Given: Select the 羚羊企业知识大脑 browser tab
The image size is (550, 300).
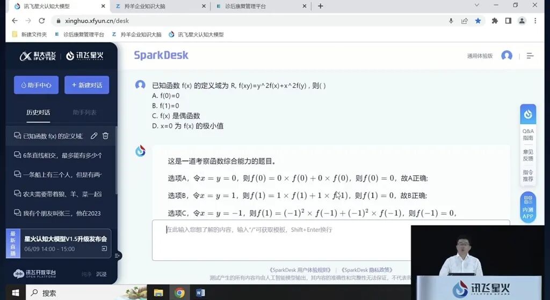Looking at the screenshot, I should click(x=160, y=6).
